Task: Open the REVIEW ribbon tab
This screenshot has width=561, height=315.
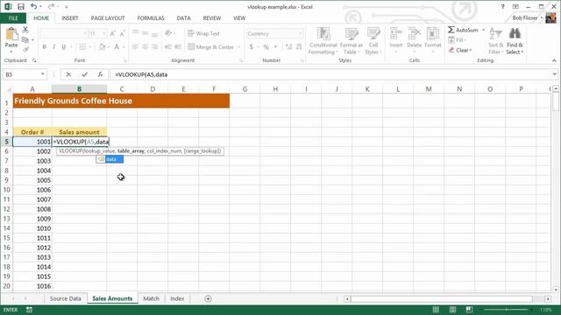Action: (212, 17)
